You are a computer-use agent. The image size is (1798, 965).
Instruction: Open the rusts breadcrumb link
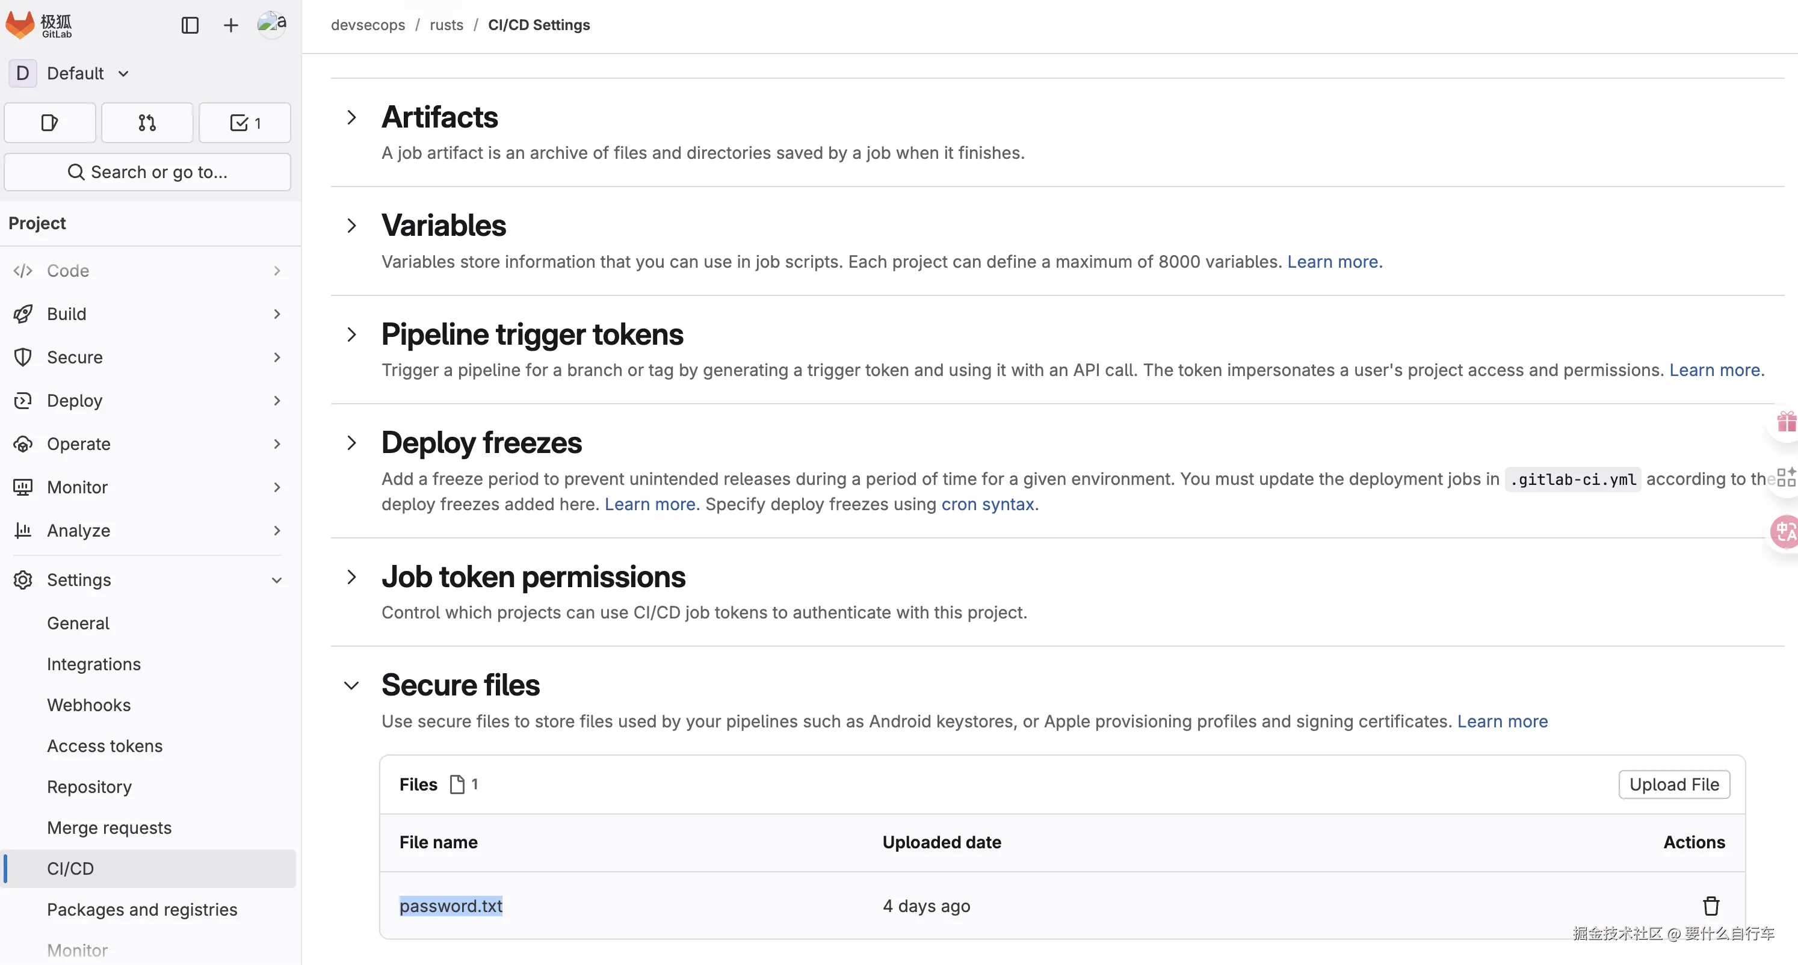pos(446,25)
